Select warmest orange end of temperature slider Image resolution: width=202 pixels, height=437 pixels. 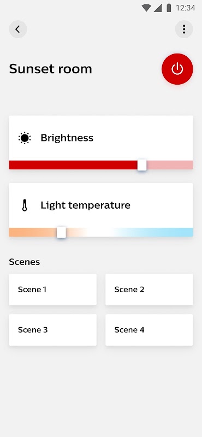[12, 233]
